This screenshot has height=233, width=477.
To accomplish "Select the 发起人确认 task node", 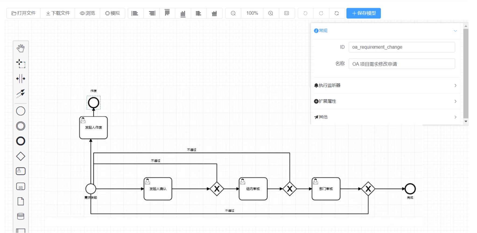I will [x=158, y=189].
